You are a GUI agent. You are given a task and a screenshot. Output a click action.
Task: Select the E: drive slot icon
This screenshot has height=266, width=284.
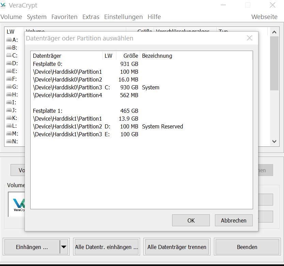coord(9,71)
